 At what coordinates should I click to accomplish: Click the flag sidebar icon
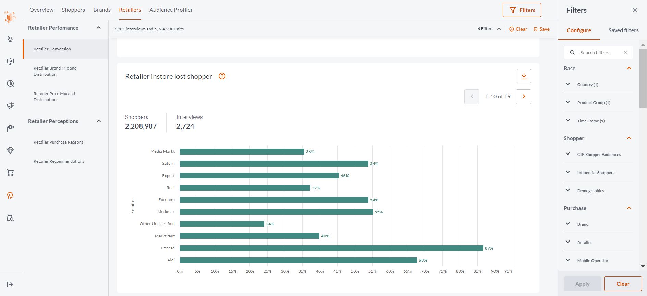click(x=10, y=128)
